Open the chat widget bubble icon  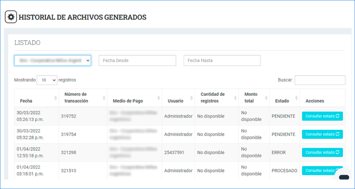coord(344,177)
